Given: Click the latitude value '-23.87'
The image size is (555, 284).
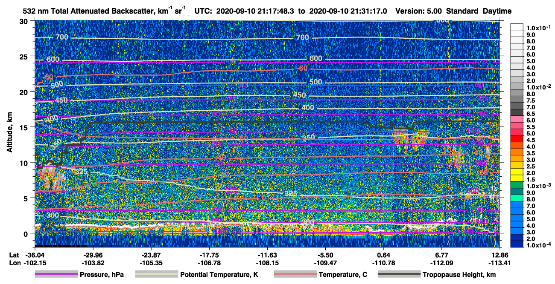Looking at the screenshot, I should click(151, 255).
